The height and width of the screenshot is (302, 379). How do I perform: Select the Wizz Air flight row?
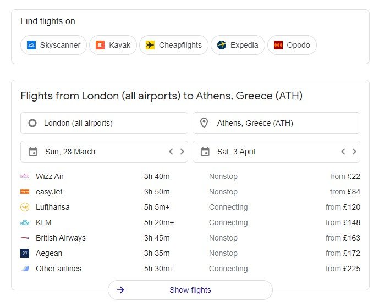pos(190,177)
